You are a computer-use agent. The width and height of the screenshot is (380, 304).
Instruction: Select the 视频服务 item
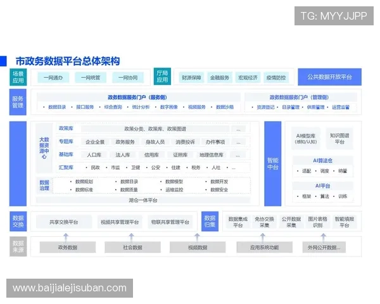click(197, 107)
